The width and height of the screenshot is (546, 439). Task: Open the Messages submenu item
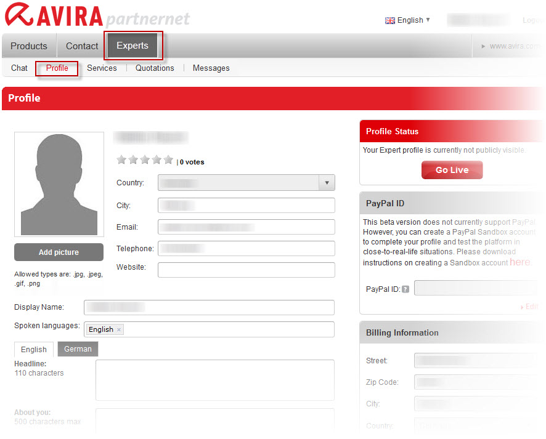coord(211,68)
